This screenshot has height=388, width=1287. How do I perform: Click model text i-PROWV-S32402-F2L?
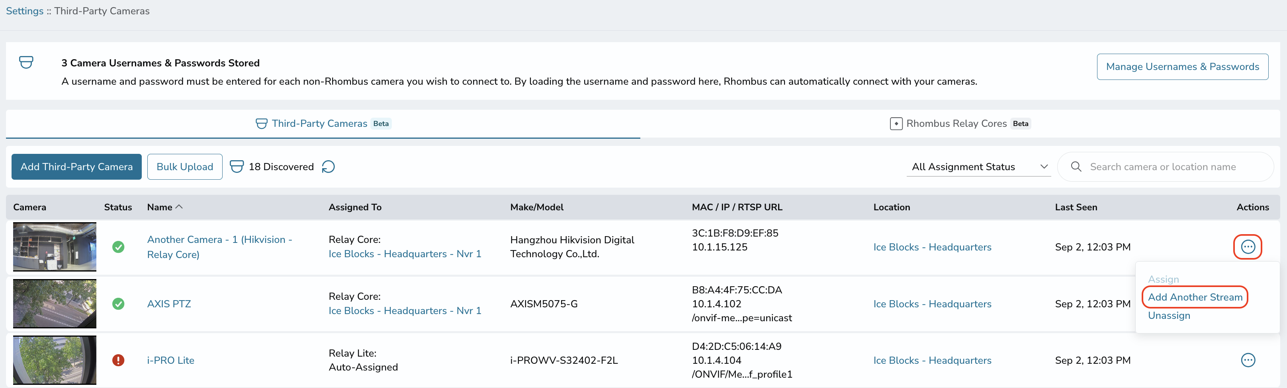tap(563, 360)
